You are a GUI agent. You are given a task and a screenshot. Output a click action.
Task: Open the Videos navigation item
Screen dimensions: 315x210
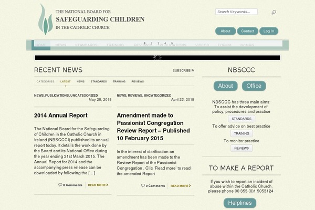point(202,45)
